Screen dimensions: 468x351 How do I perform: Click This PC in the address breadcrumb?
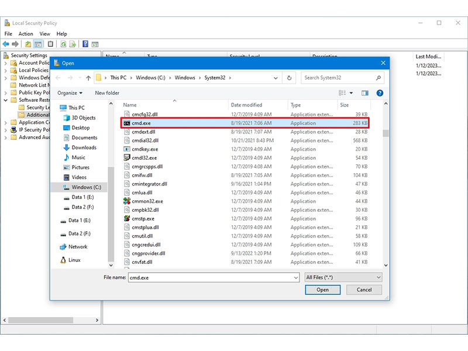118,78
